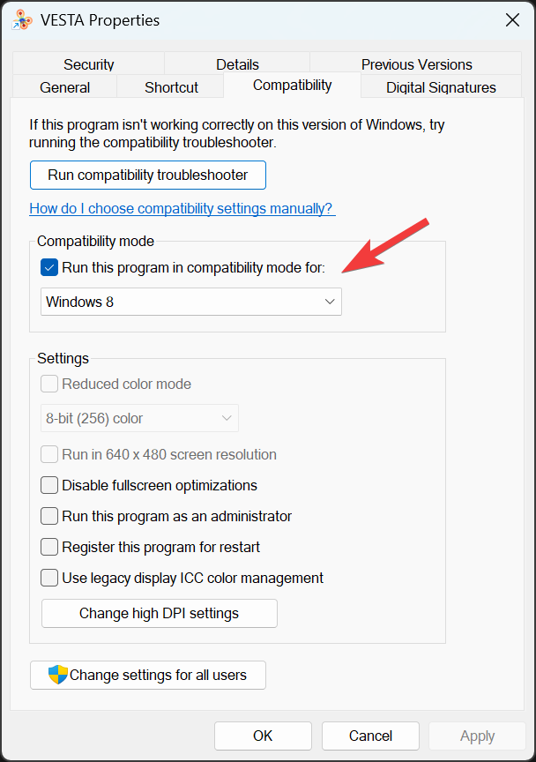
Task: Check Run in 640 x 480 screen resolution
Action: click(49, 454)
